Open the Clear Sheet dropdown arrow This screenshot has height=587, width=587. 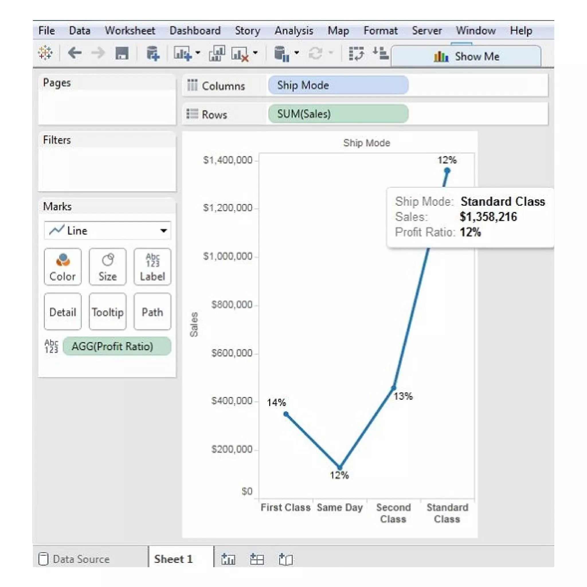255,53
